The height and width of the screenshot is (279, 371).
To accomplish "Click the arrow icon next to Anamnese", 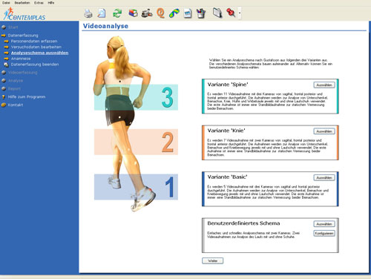I will click(x=7, y=59).
